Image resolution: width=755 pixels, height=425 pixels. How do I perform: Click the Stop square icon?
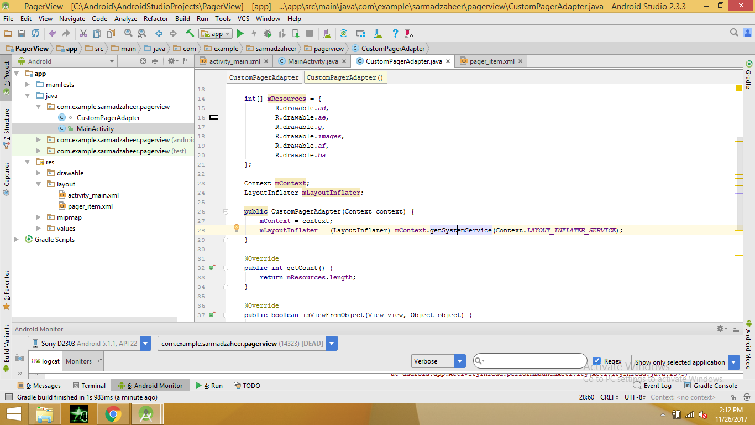tap(310, 34)
